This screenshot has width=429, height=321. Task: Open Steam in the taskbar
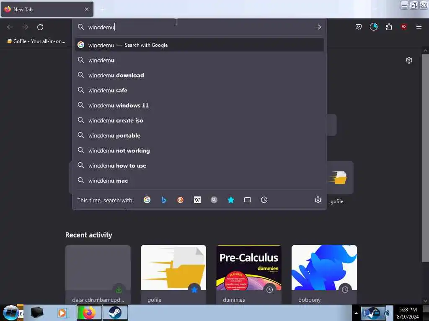[x=115, y=313]
